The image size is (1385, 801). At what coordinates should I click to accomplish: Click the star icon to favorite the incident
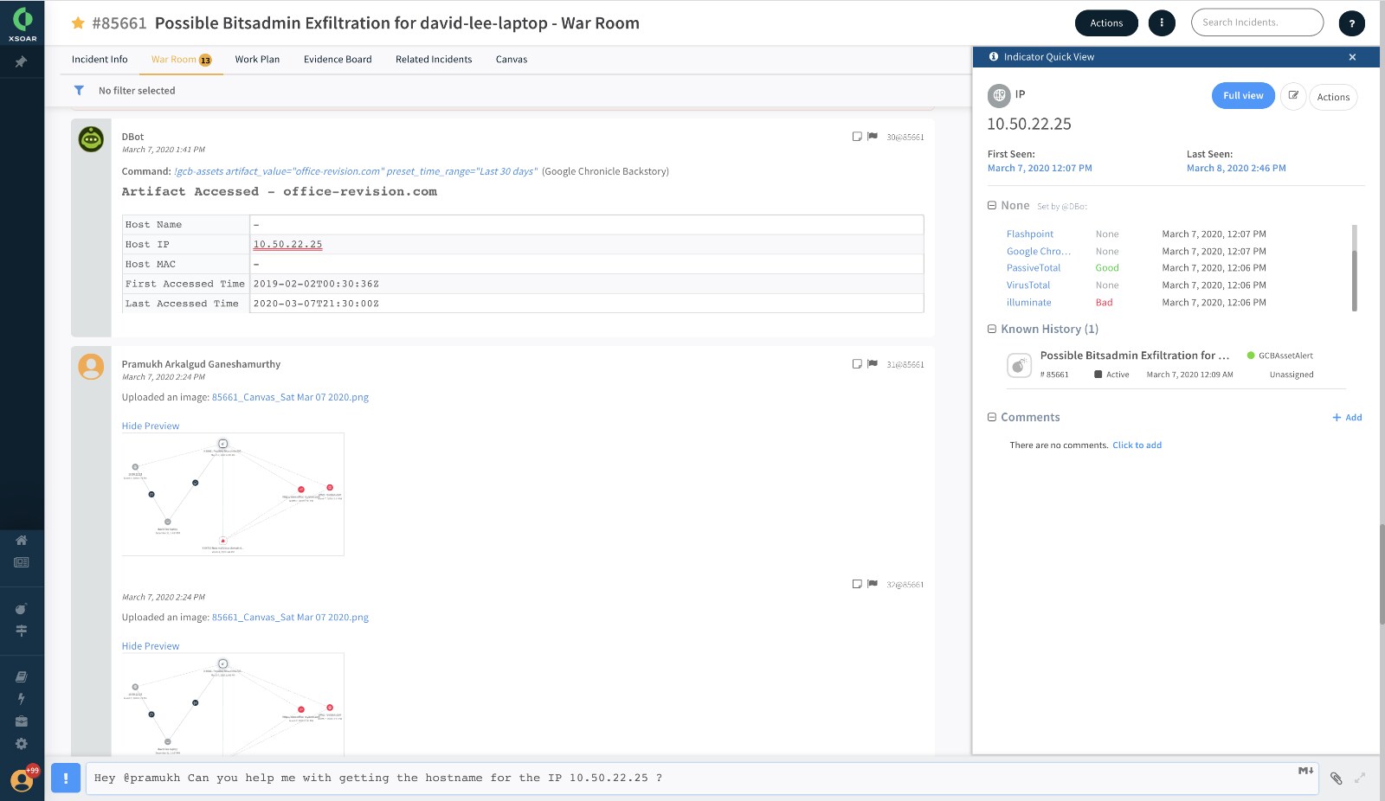(x=78, y=23)
